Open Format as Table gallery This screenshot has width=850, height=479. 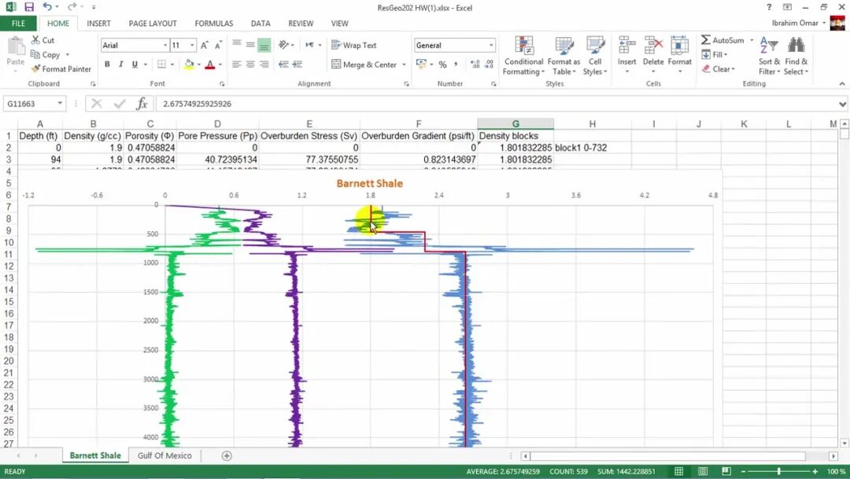click(564, 57)
